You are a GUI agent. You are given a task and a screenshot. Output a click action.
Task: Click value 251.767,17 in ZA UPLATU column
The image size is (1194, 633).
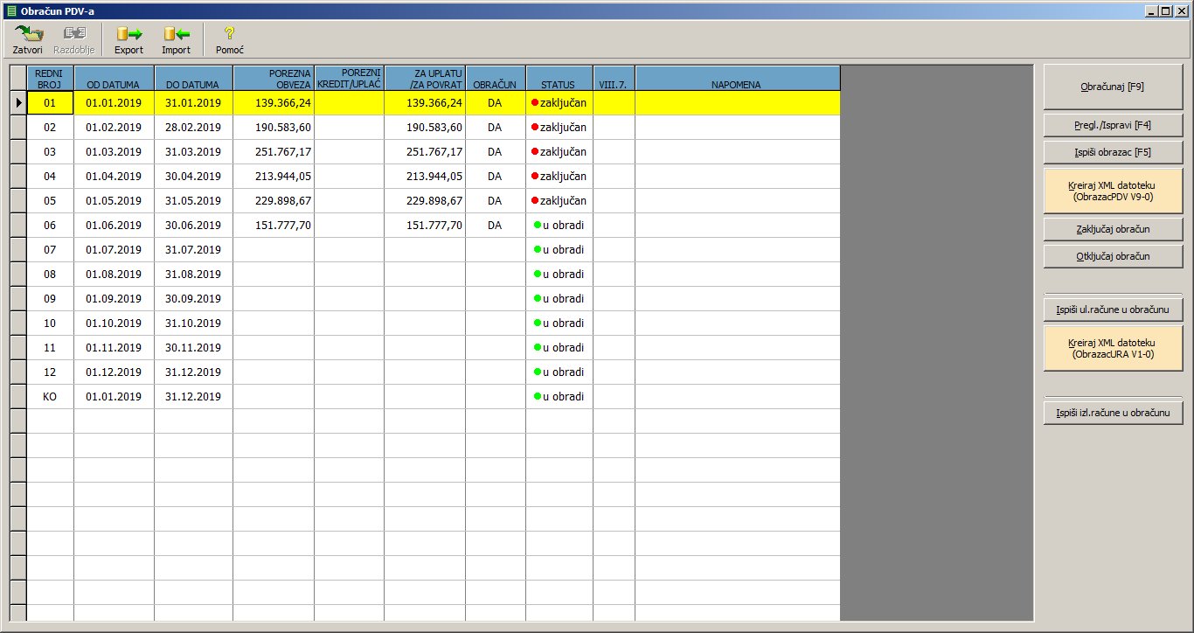coord(425,151)
